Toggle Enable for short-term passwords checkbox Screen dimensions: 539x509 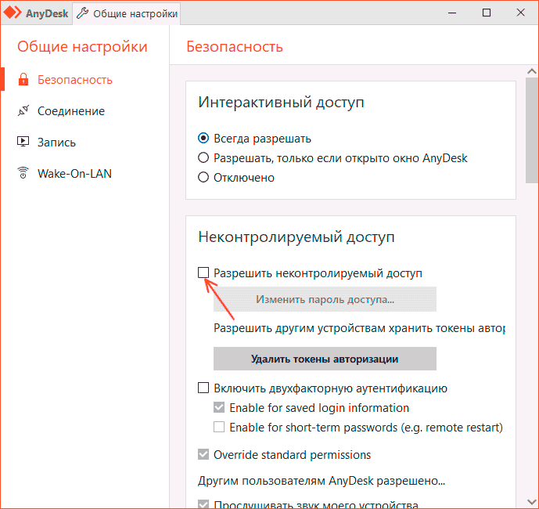coord(219,427)
